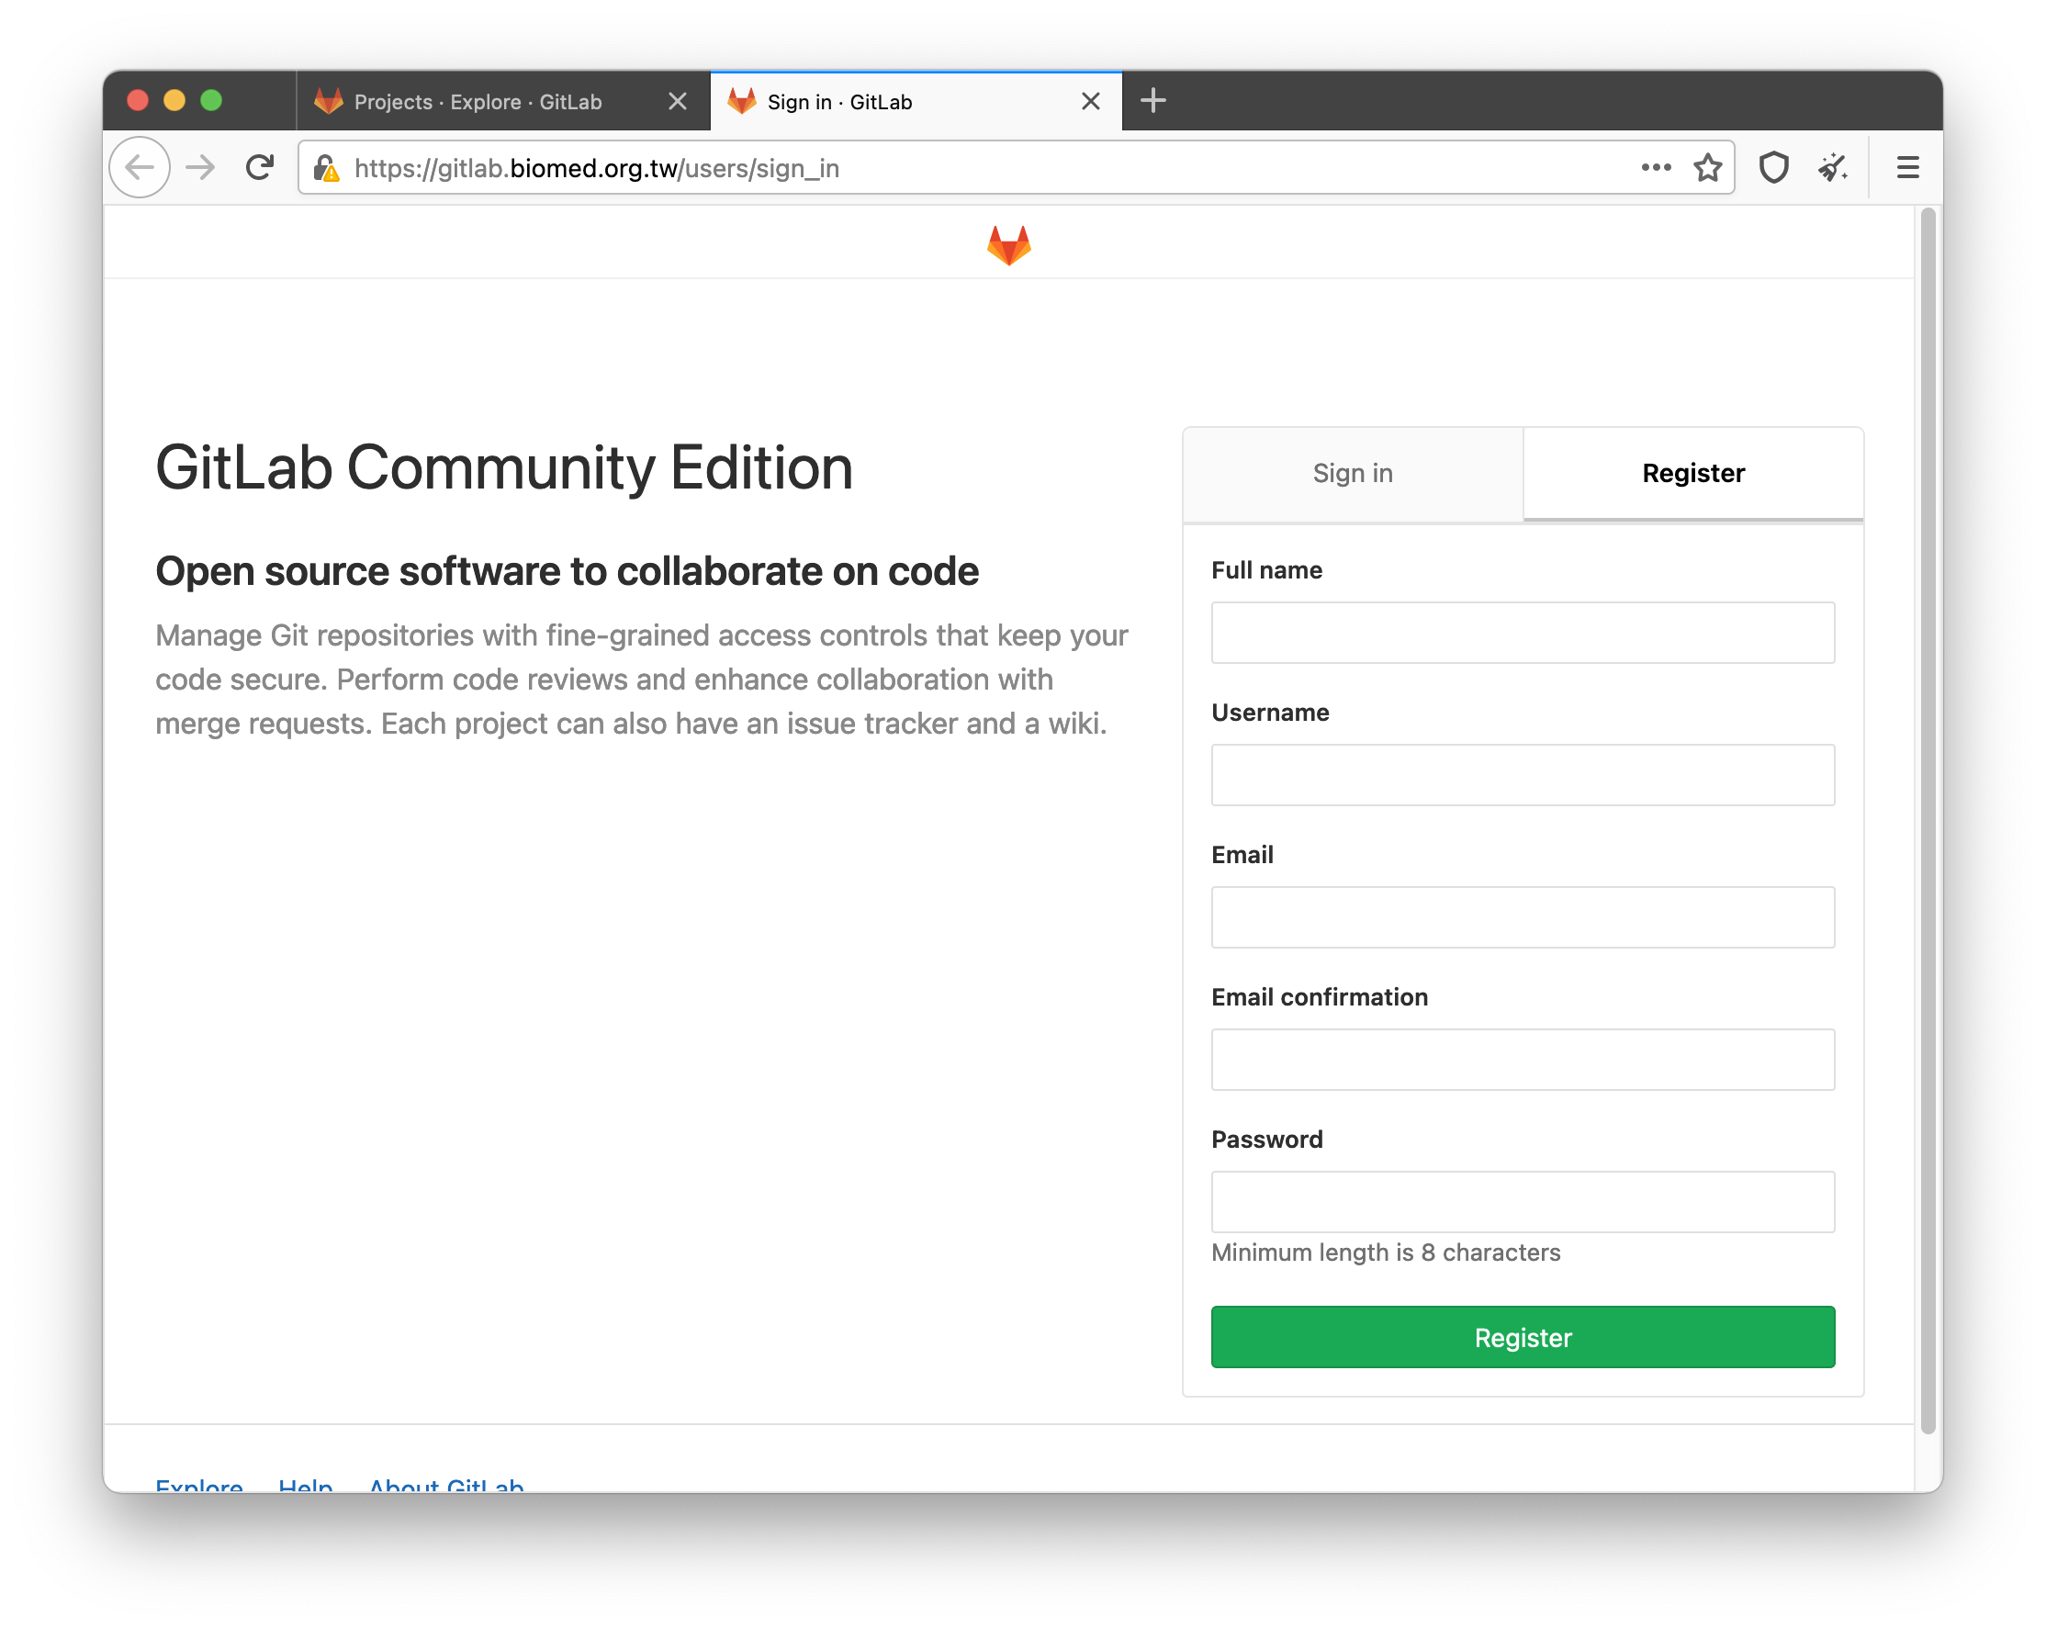Viewport: 2046px width, 1629px height.
Task: Click 'Minimum length is 8 characters' hint
Action: (1386, 1253)
